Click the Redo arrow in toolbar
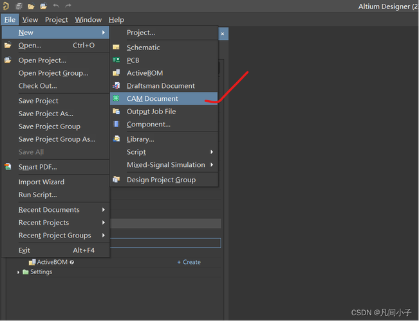 [68, 6]
